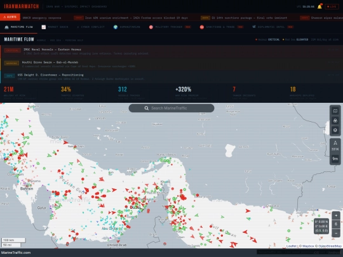Click the red ALERTS badge

coord(10,17)
